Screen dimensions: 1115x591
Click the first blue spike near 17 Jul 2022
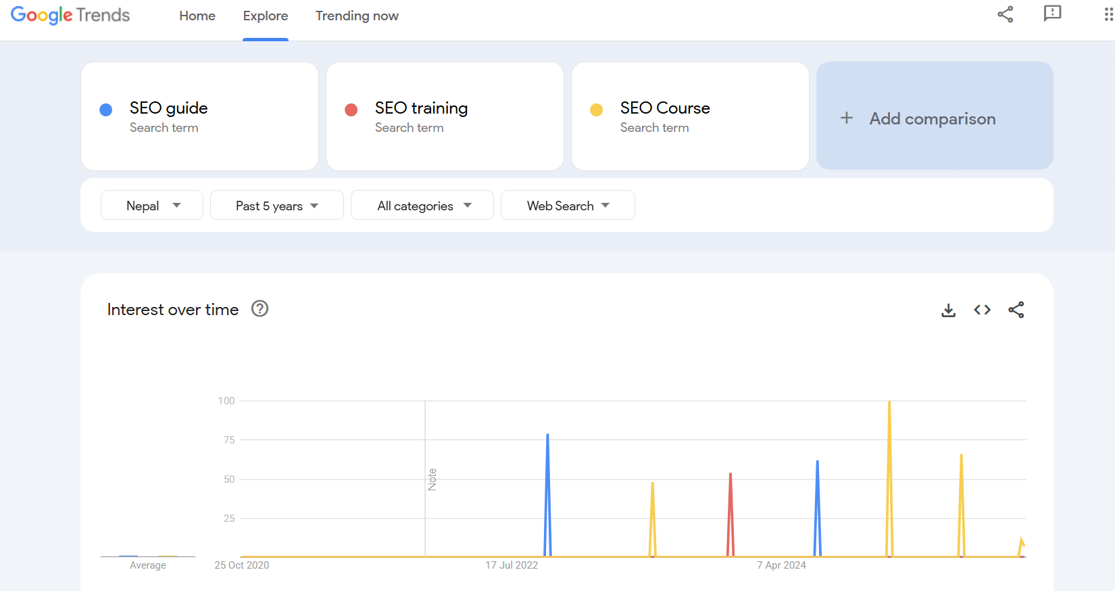click(547, 495)
